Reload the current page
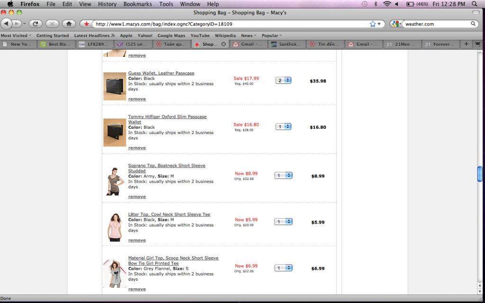Screen dimensions: 485x303 point(36,24)
